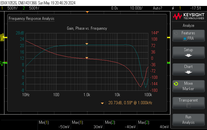Click the channel 2 scale 500 mV/ readout
This screenshot has width=207, height=130.
point(34,8)
